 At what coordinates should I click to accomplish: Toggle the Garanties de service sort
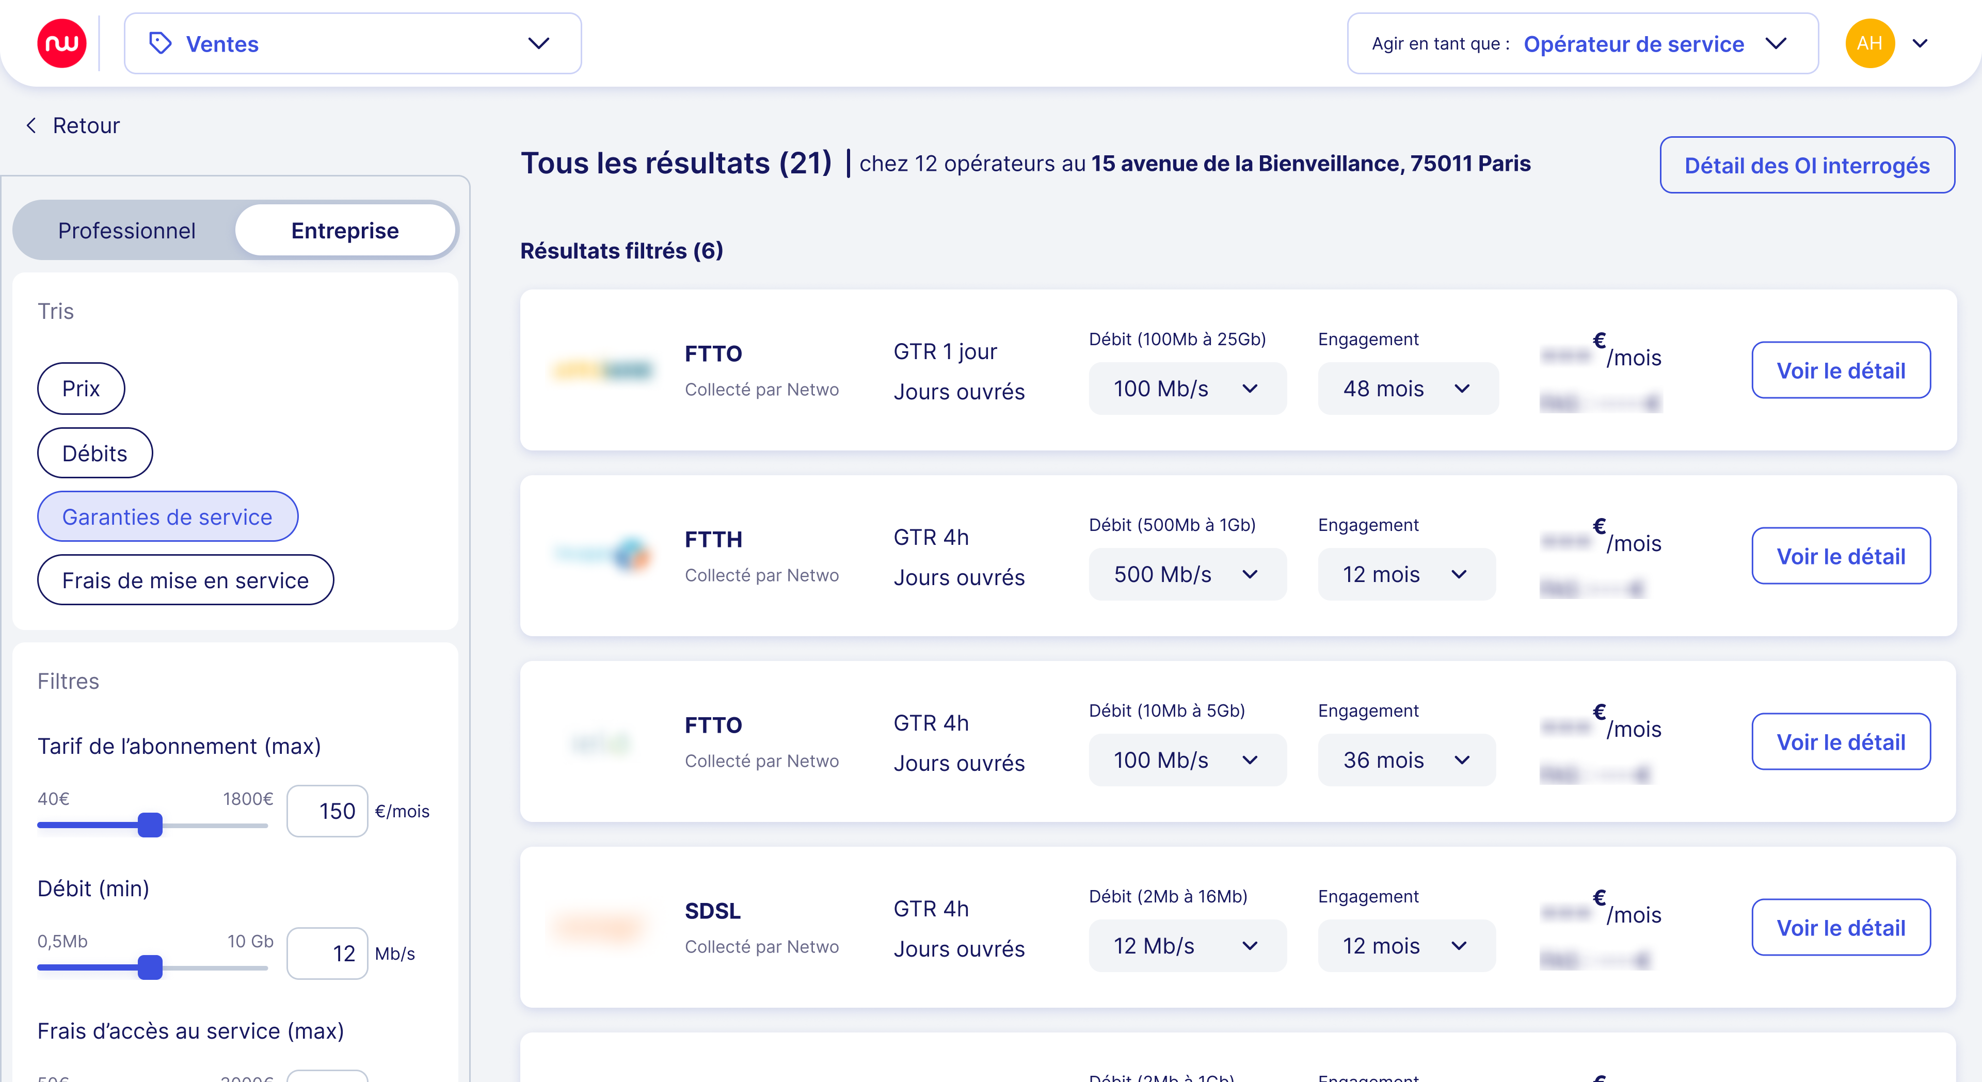point(167,517)
